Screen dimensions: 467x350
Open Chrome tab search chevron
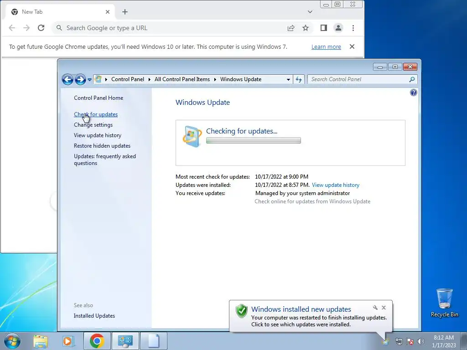310,12
